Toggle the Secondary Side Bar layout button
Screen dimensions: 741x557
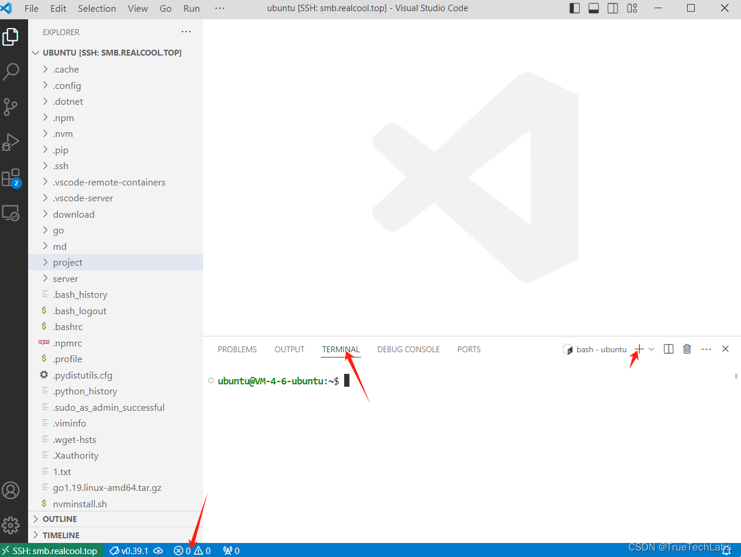(613, 8)
